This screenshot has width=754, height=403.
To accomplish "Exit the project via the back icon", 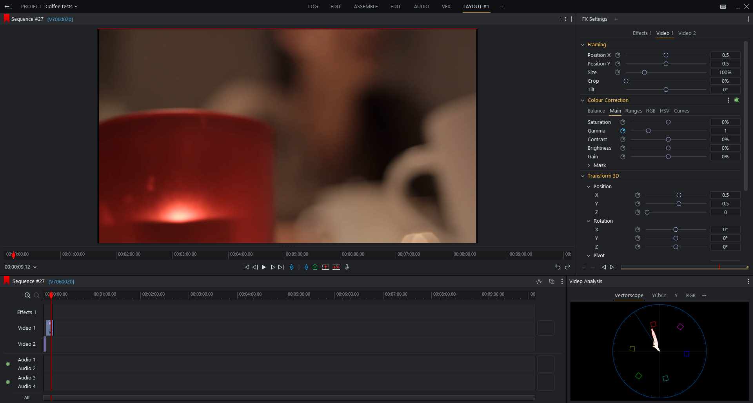I will [9, 7].
